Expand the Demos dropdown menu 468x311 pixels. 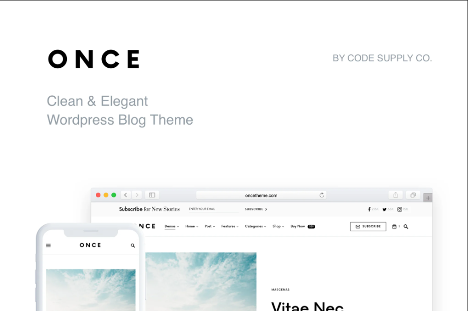(x=172, y=226)
